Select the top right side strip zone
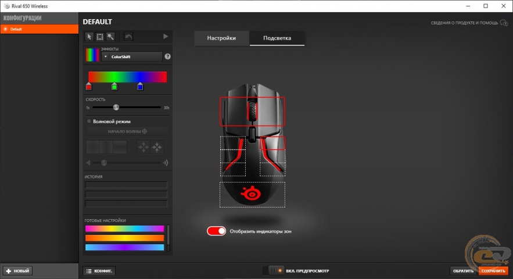The image size is (513, 279). tap(272, 143)
